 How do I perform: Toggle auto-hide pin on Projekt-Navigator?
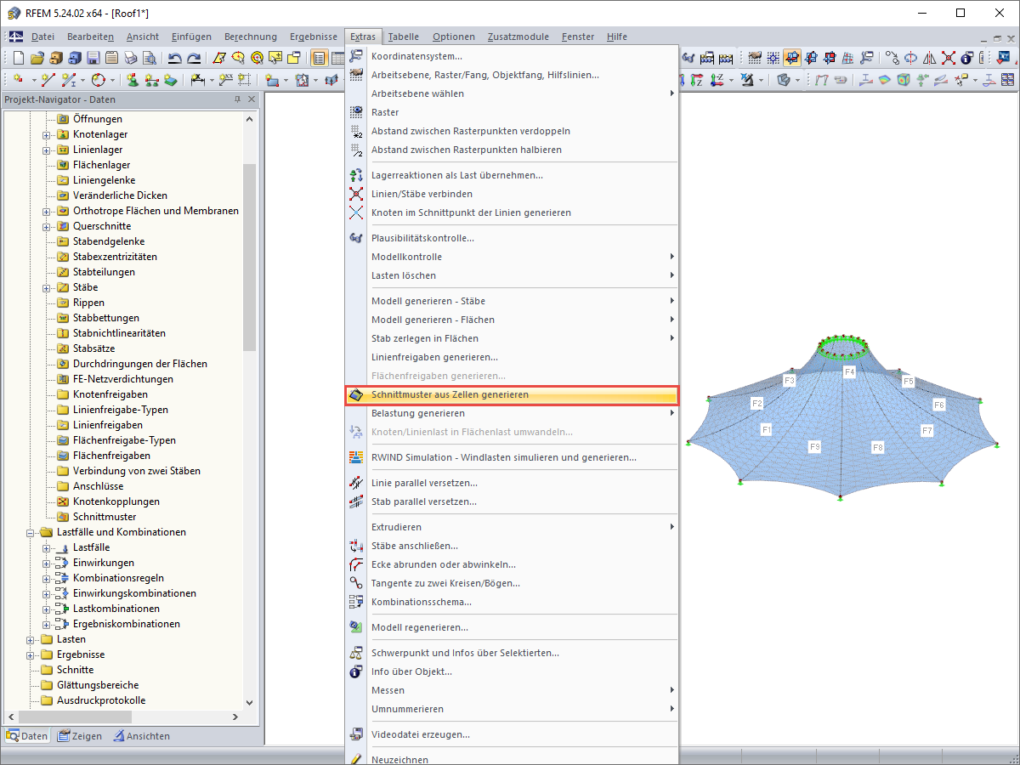tap(238, 99)
